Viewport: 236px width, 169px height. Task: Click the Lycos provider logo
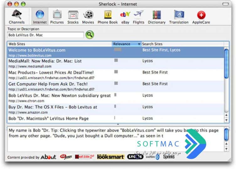coord(135,157)
